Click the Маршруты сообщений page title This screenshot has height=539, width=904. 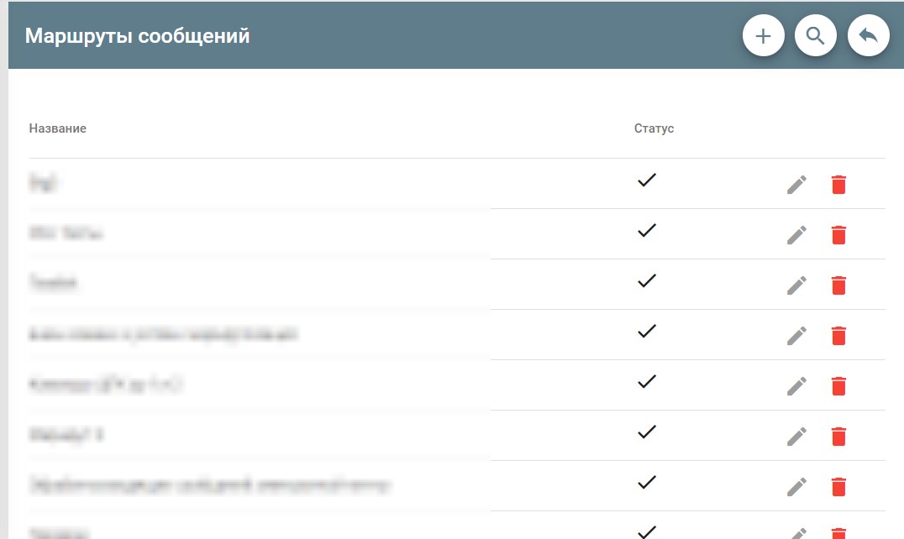[x=137, y=36]
